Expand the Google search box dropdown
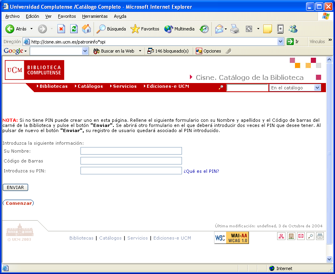Image resolution: width=335 pixels, height=274 pixels. (85, 51)
